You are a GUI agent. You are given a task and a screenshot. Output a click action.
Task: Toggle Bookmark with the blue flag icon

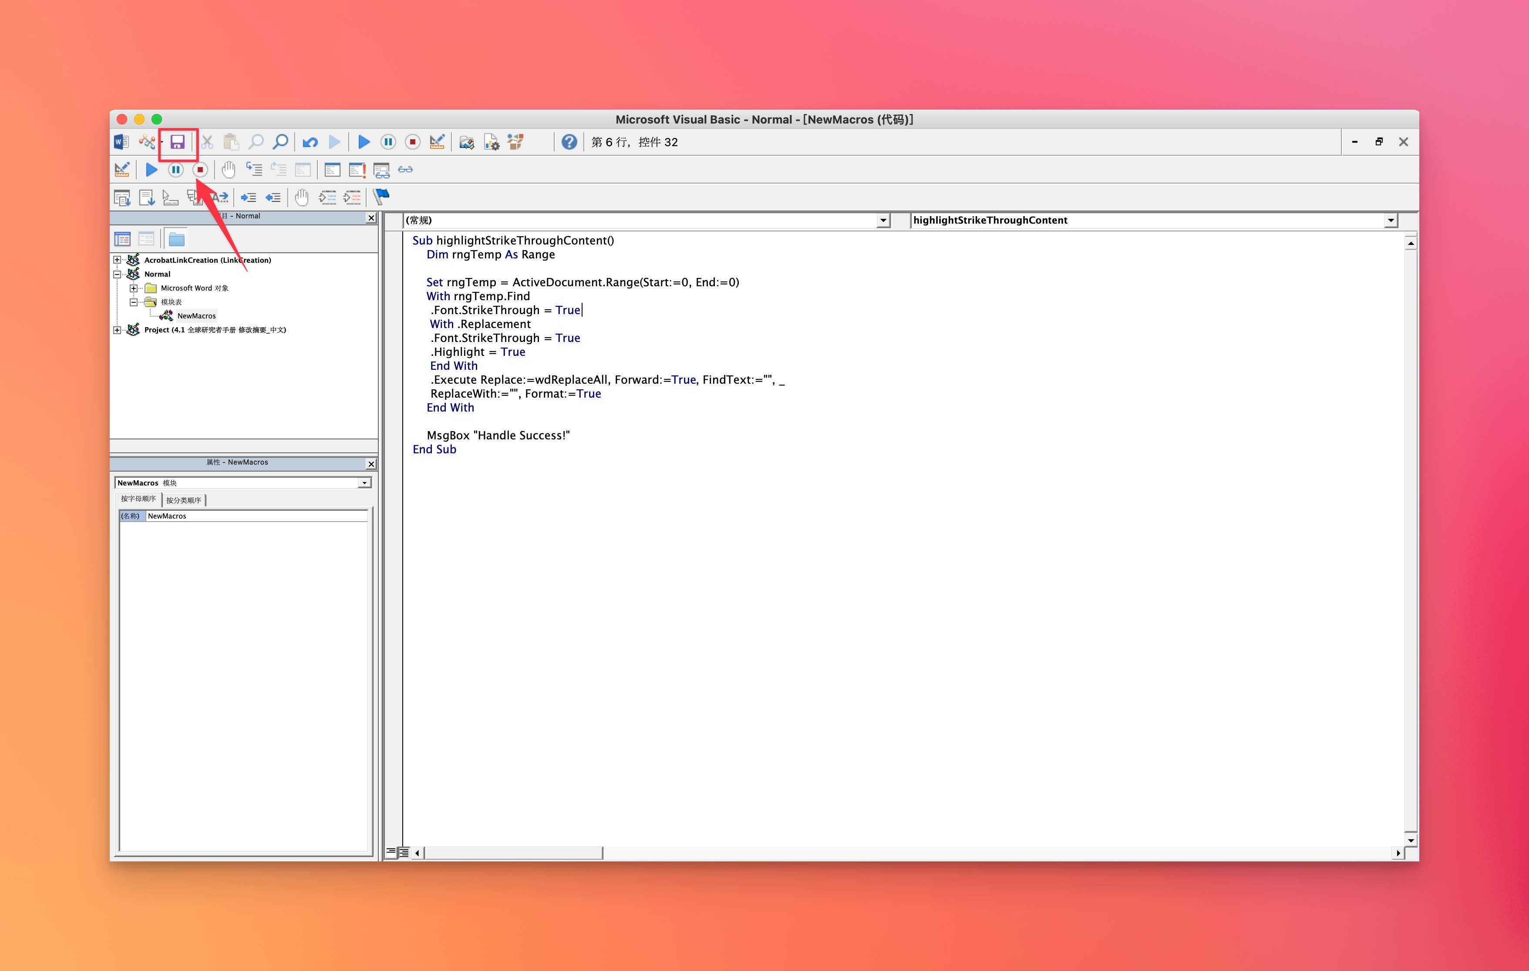coord(381,198)
